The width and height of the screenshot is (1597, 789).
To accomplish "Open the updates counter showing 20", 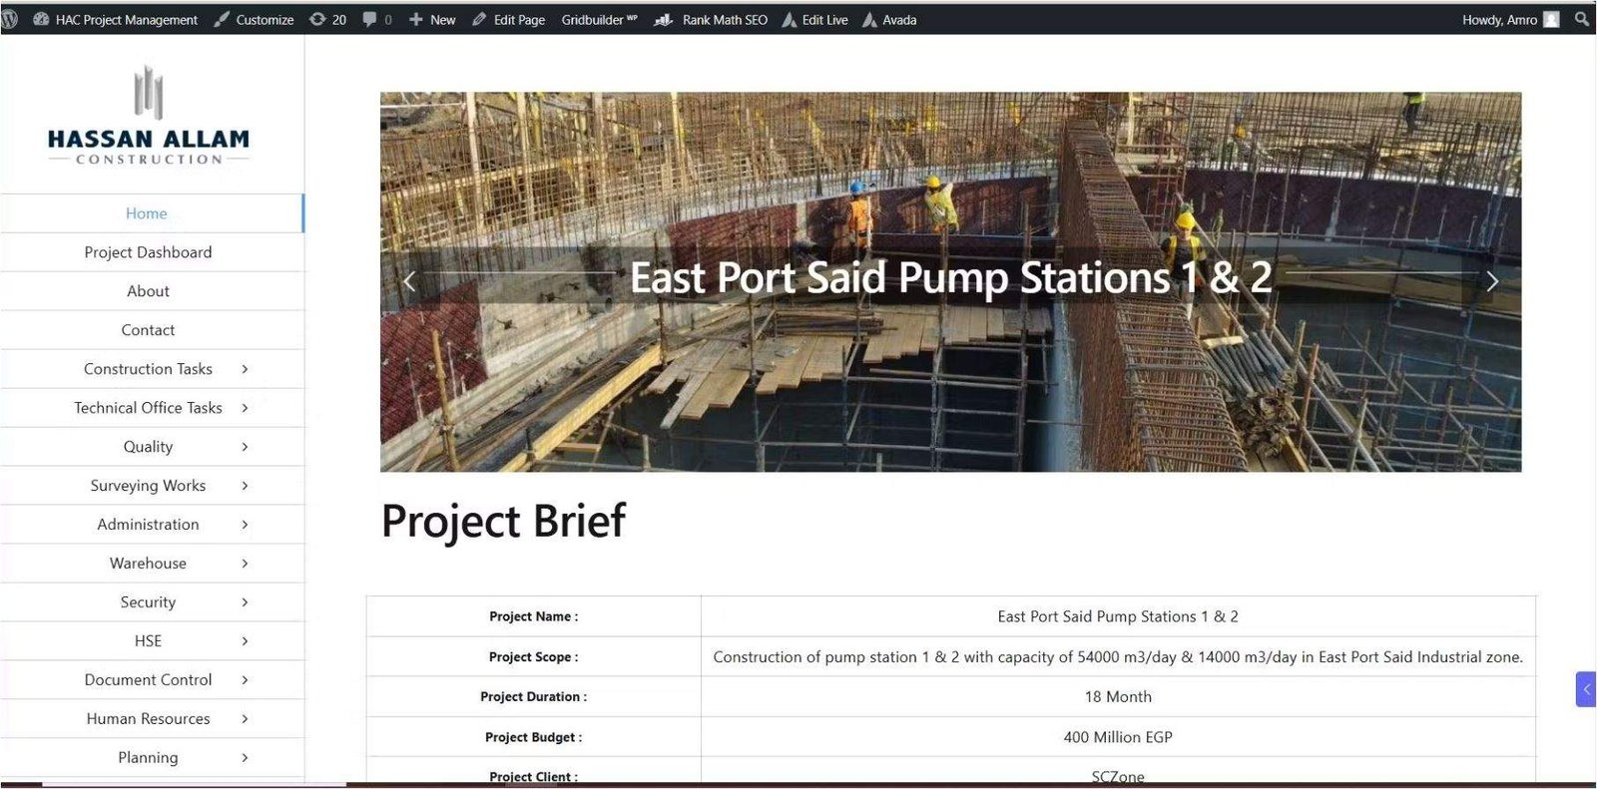I will 328,19.
